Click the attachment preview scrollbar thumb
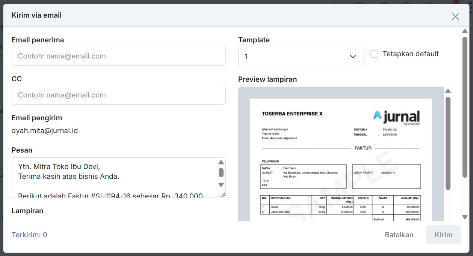 (x=448, y=142)
